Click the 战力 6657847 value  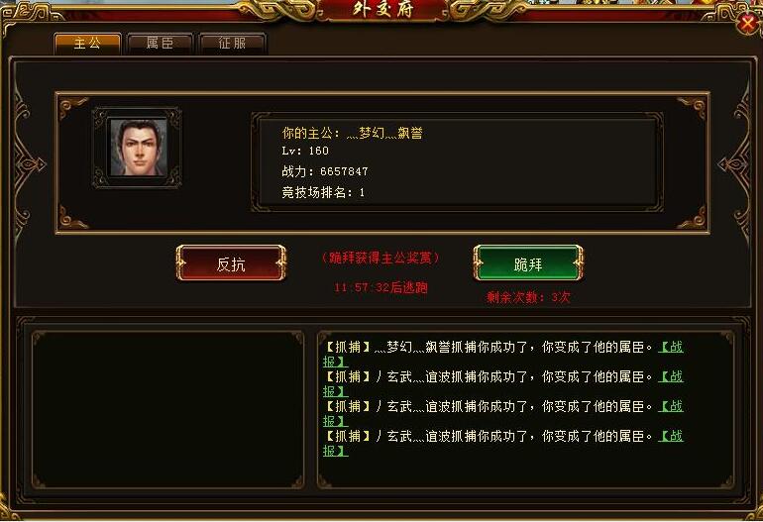344,171
